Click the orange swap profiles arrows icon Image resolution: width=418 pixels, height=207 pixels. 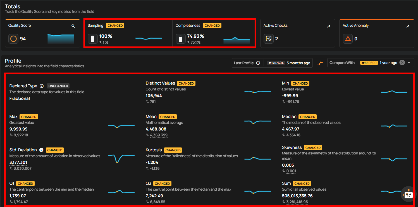[320, 63]
